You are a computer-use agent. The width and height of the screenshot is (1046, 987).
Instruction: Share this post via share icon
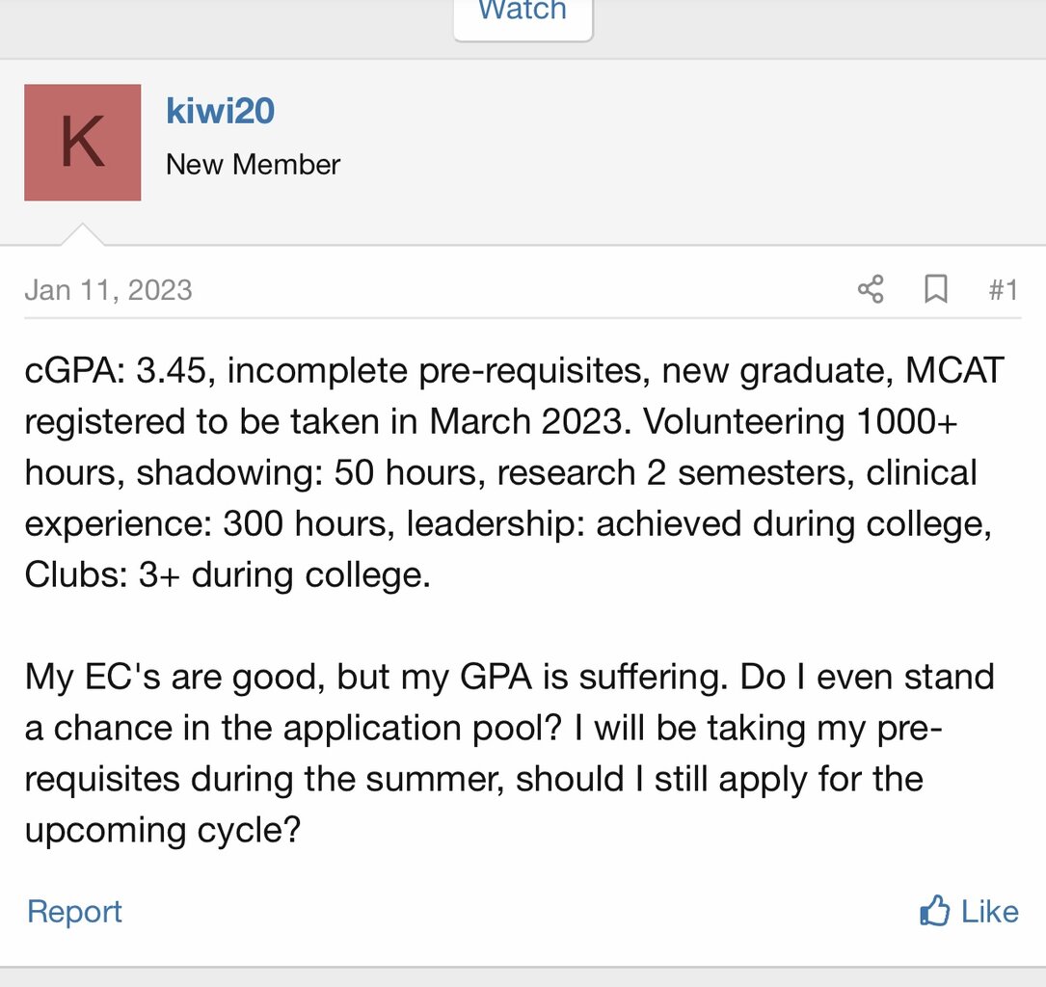coord(871,289)
